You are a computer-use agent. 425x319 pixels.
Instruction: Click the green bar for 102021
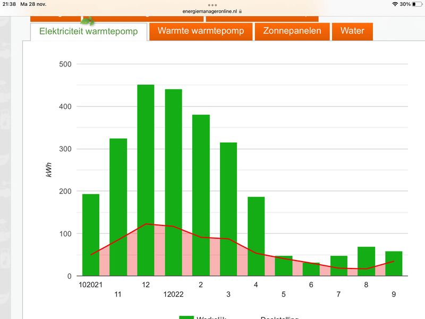pos(91,235)
